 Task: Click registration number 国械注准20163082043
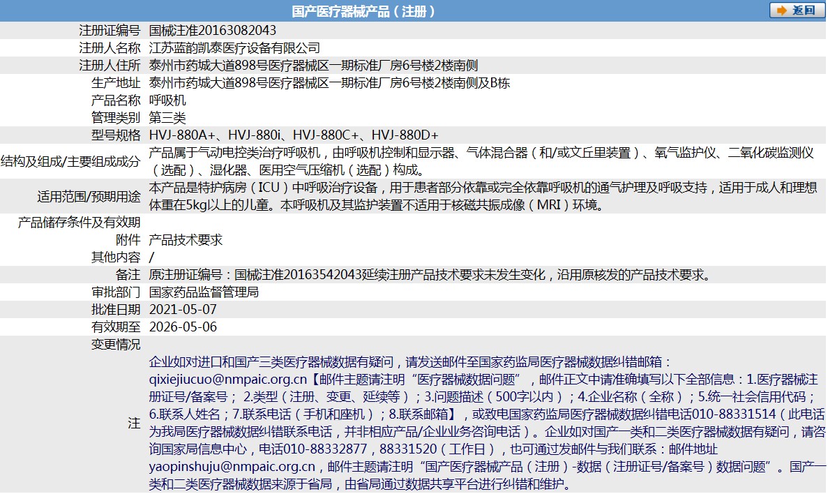[213, 31]
